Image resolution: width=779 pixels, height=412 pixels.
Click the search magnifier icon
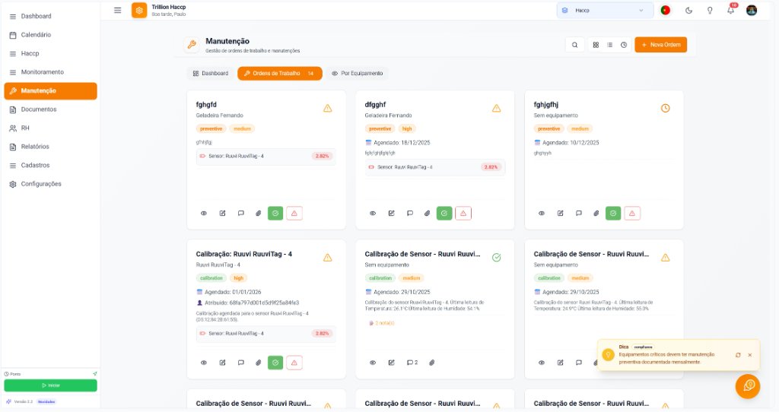575,45
